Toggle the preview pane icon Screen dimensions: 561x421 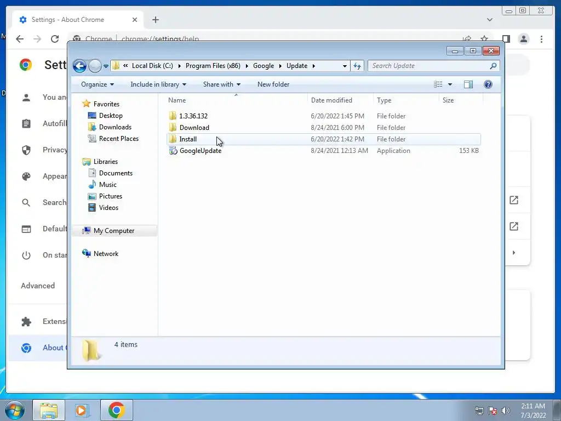click(x=468, y=84)
